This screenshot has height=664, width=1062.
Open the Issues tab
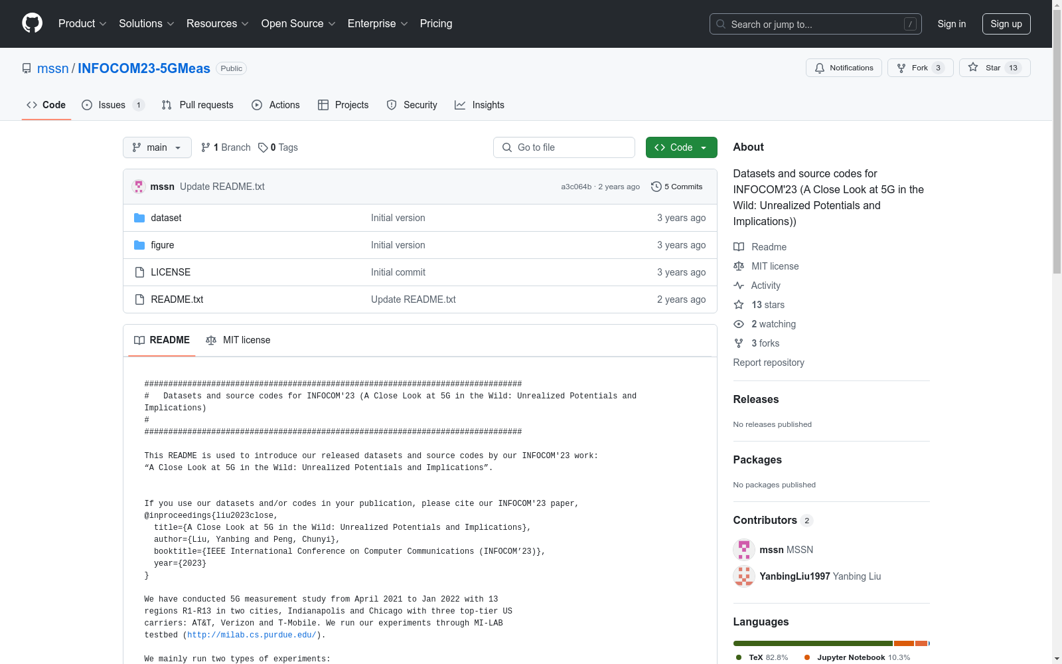[x=113, y=105]
